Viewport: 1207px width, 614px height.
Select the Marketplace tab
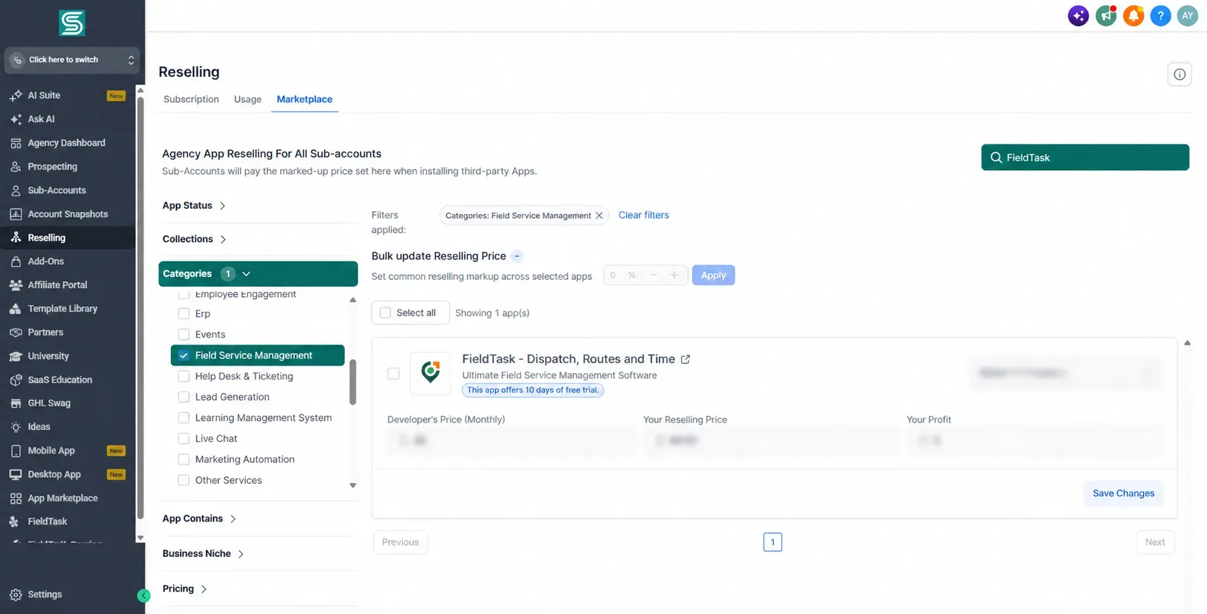[x=304, y=99]
